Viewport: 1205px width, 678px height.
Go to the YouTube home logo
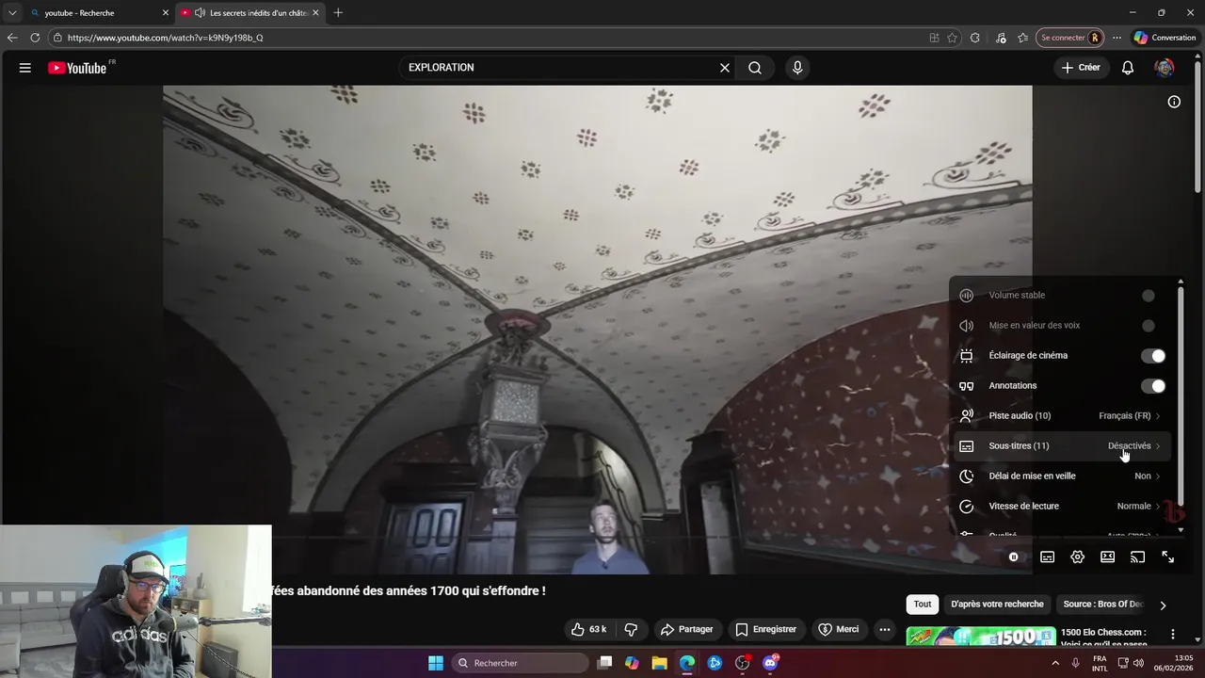pos(77,68)
